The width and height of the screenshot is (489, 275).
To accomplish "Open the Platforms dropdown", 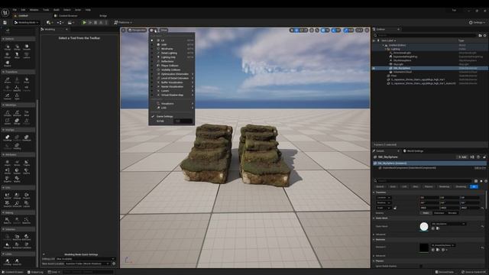I will pyautogui.click(x=123, y=22).
